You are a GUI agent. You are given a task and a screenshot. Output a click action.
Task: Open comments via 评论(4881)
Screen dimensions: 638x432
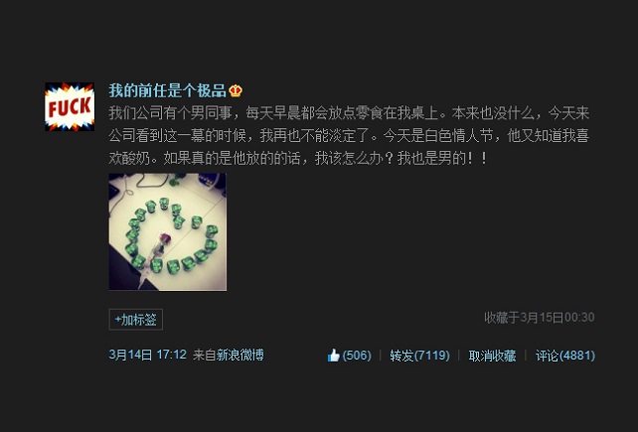564,356
